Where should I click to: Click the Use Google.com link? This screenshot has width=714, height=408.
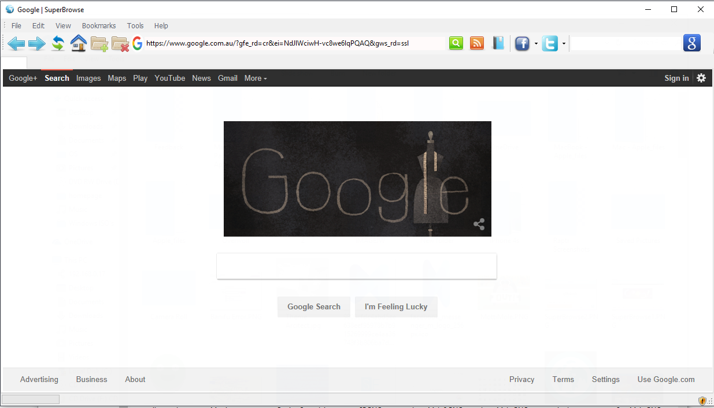click(666, 379)
